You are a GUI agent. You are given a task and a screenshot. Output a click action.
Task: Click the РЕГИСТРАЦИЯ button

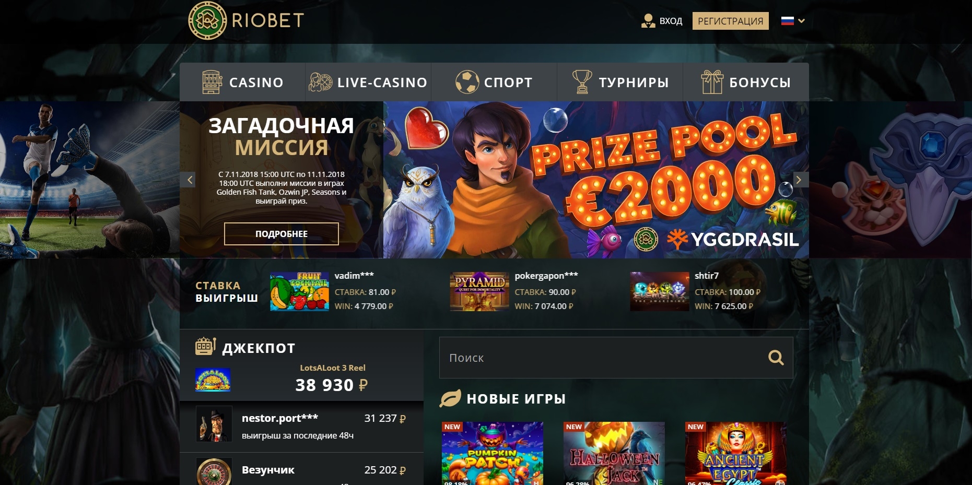[x=731, y=21]
